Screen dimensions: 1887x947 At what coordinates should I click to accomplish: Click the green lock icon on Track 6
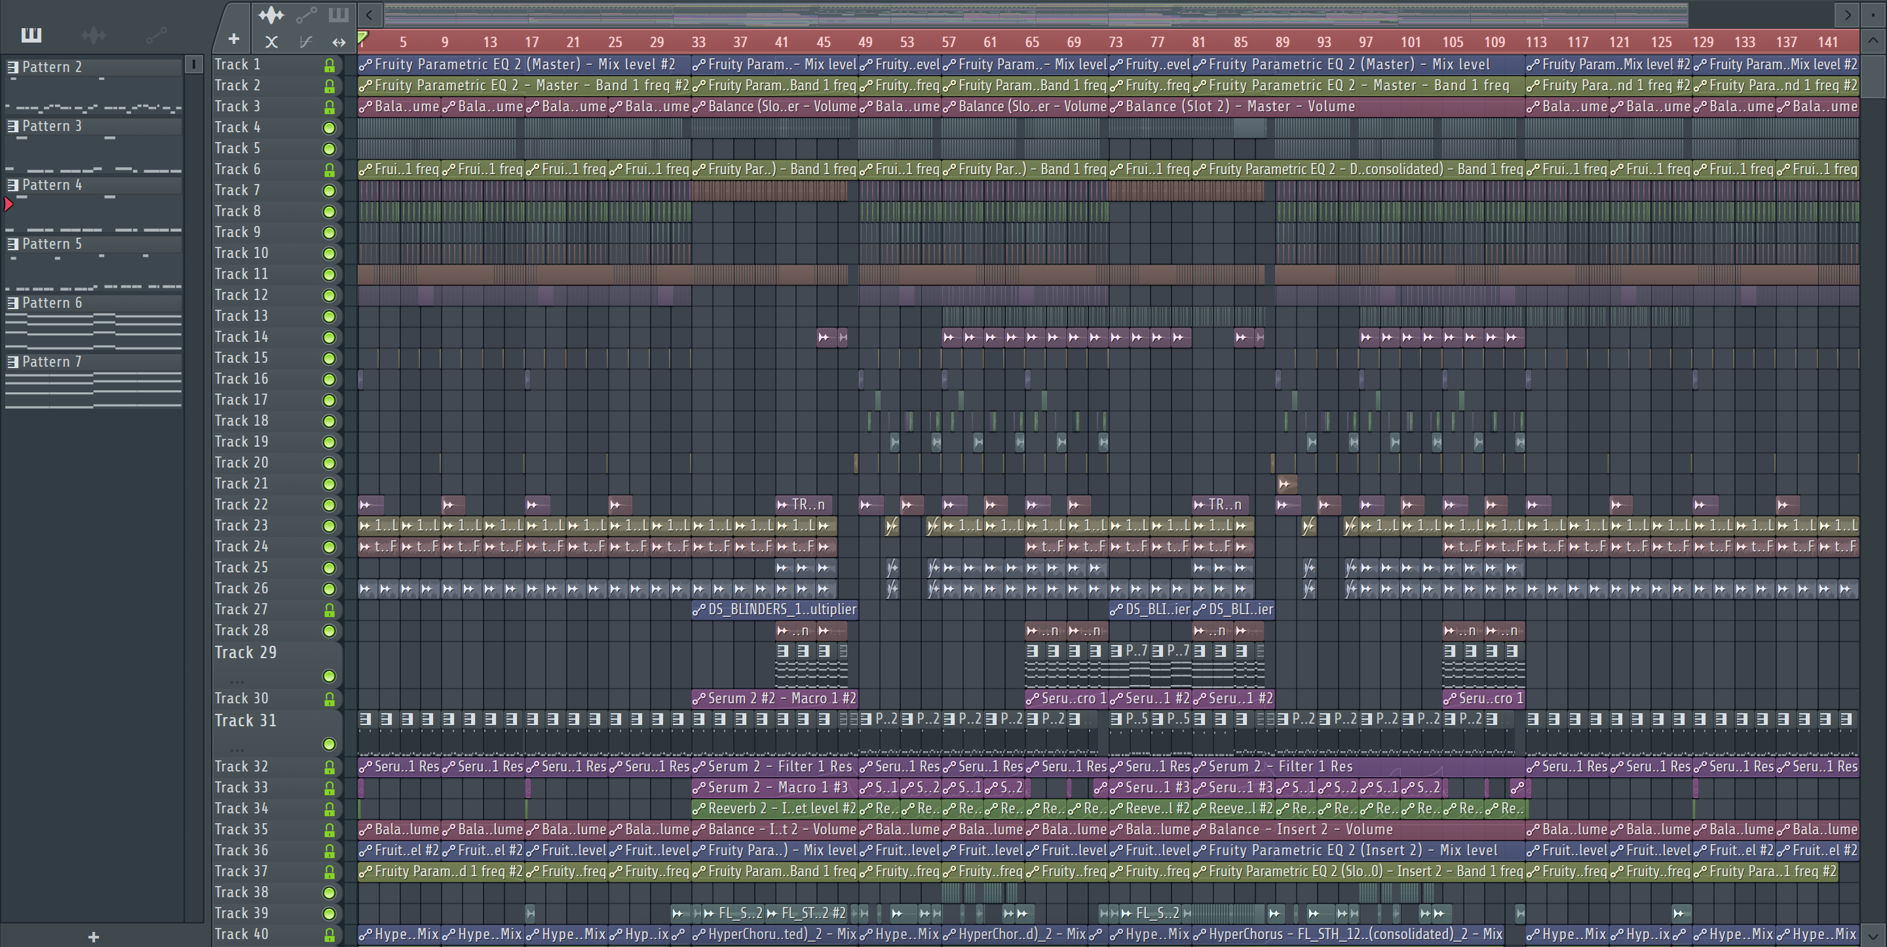[330, 170]
